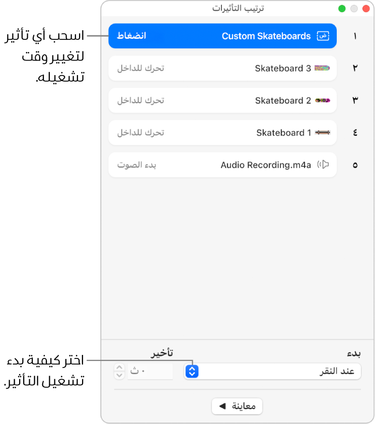375x424 pixels.
Task: Click the Skateboard 1 thumbnail icon
Action: [x=322, y=133]
